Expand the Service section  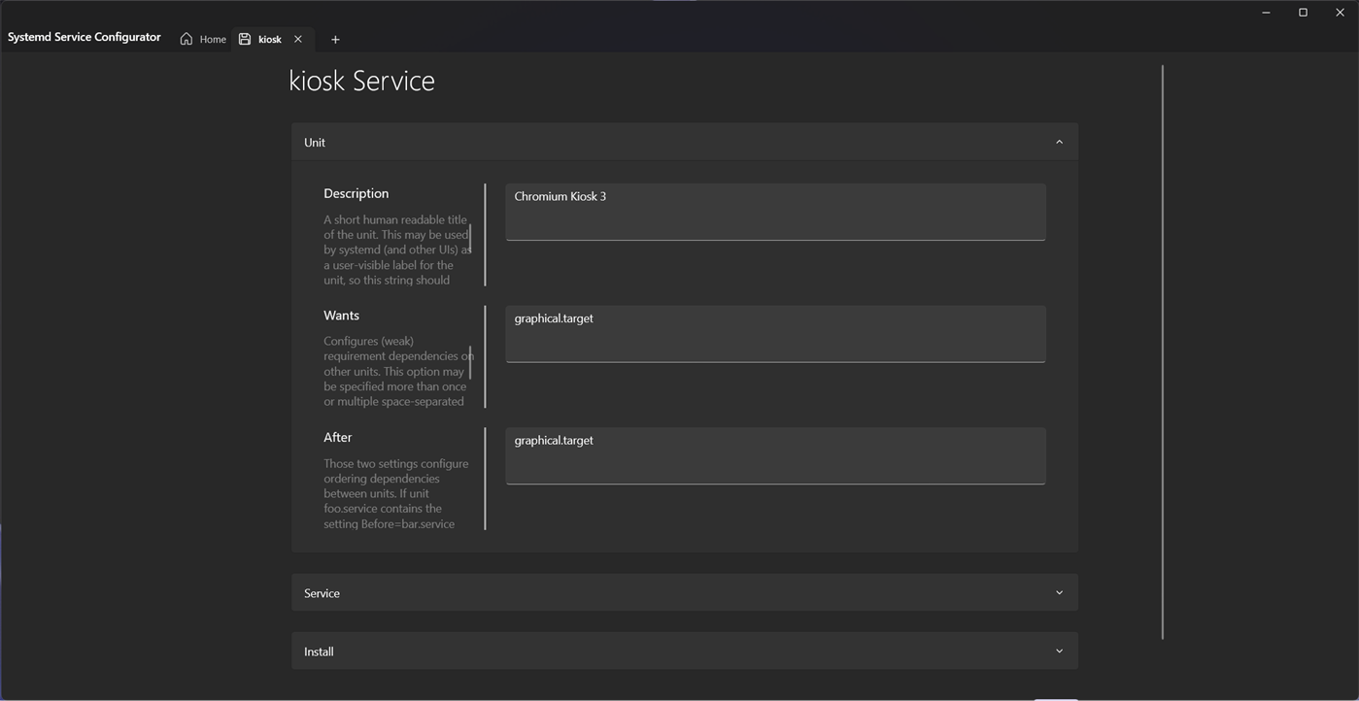684,592
